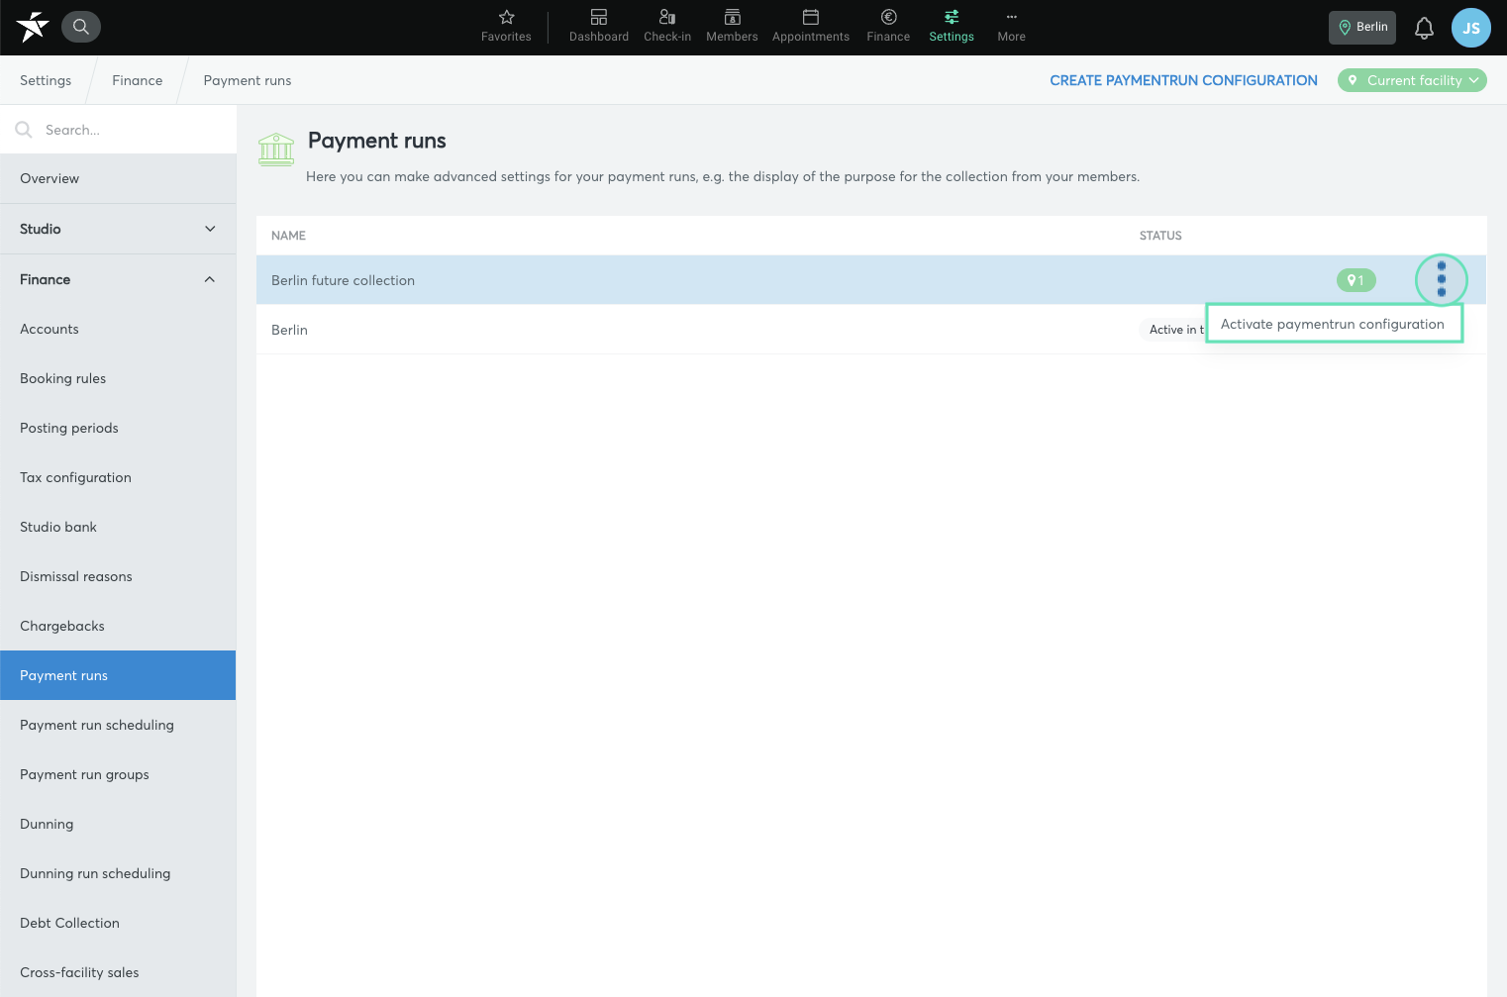Open Favorites in the top navigation
The image size is (1507, 997).
[506, 27]
